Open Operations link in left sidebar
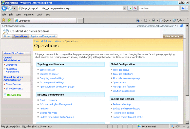Image resolution: width=190 pixels, height=129 pixels. [x=11, y=65]
